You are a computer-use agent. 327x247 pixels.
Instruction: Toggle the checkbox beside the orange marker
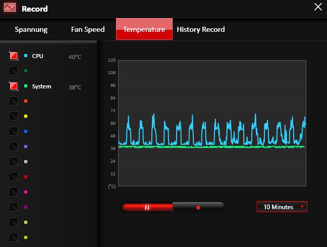[14, 101]
